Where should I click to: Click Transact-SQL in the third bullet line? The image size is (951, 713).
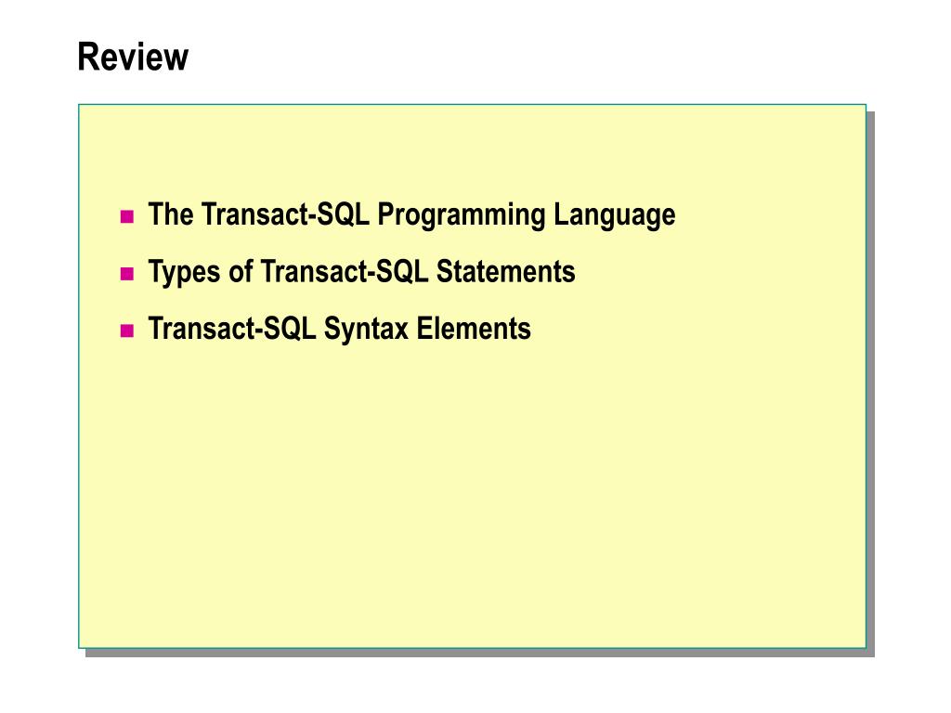coord(232,328)
